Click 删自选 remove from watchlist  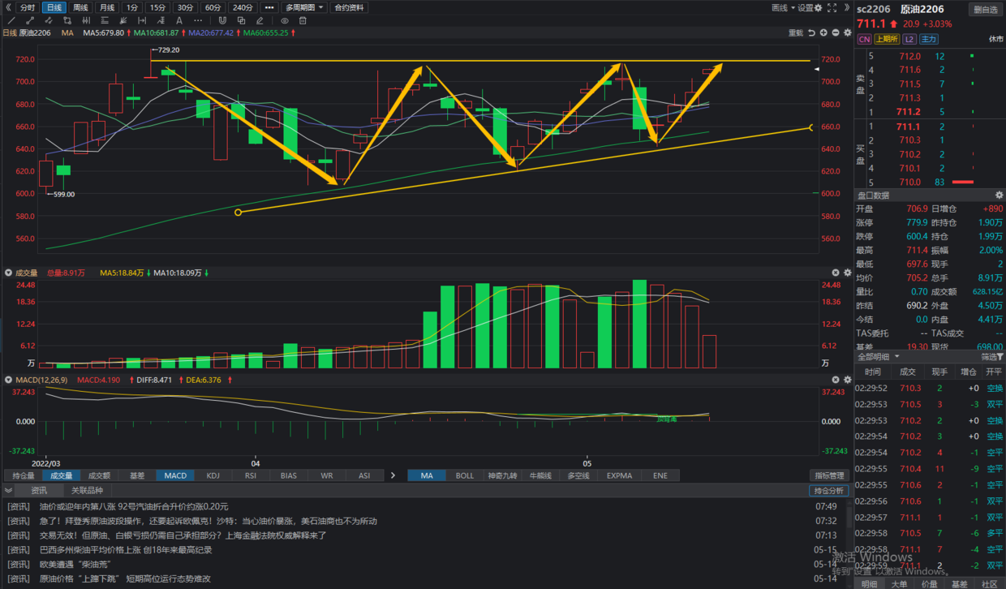(x=986, y=10)
